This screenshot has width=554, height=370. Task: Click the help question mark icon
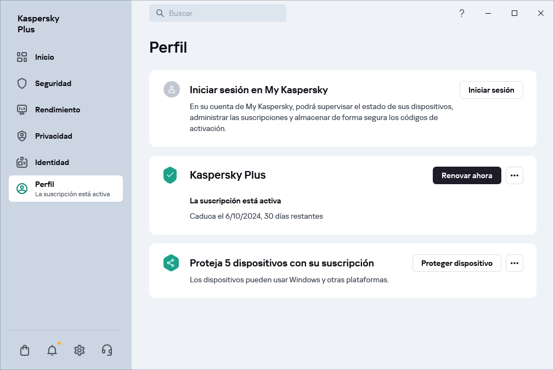click(x=462, y=13)
